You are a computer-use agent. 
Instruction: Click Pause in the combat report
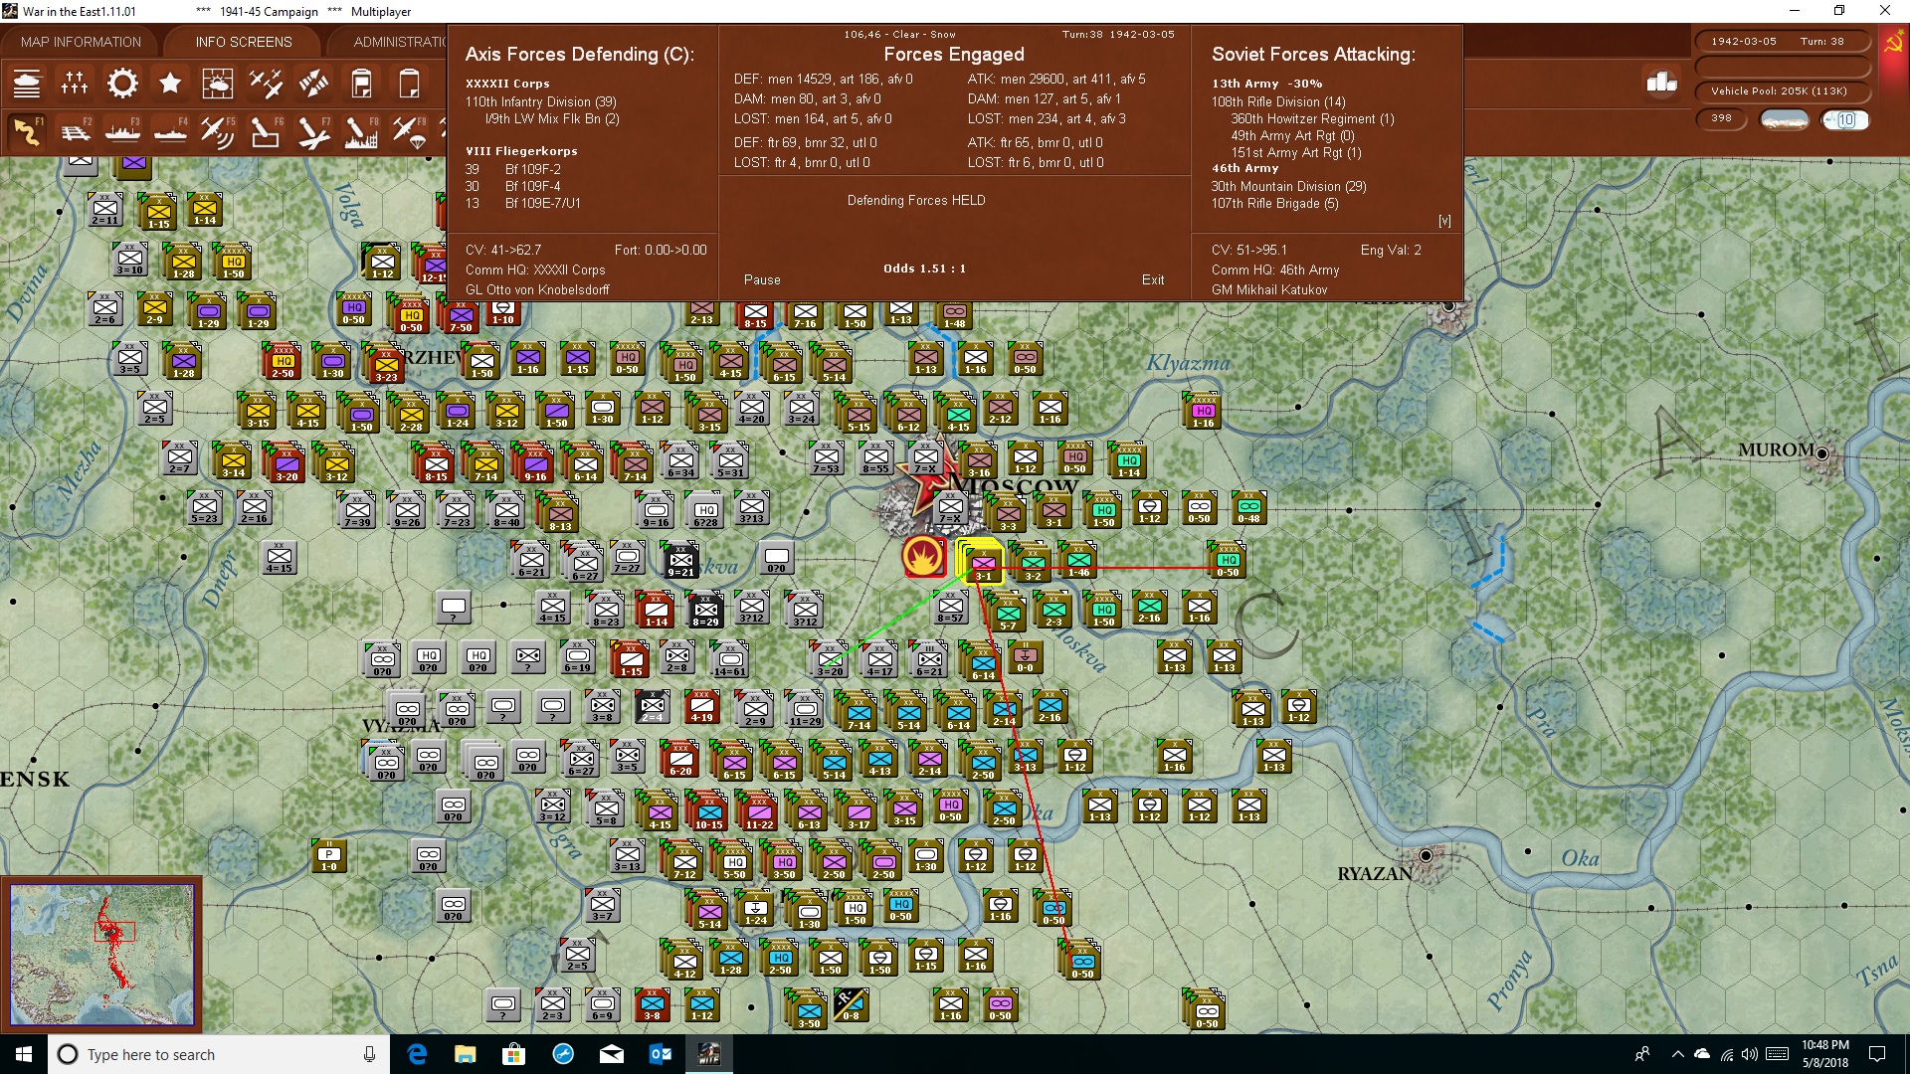click(x=762, y=280)
